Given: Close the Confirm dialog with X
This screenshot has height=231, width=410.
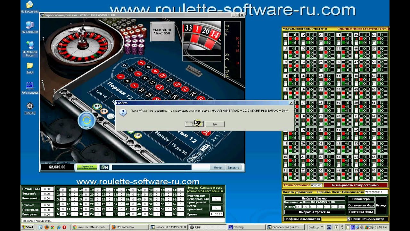Looking at the screenshot, I should pyautogui.click(x=291, y=103).
